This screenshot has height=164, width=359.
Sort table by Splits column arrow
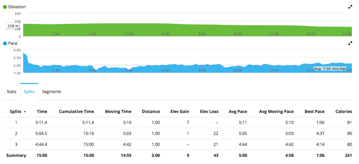click(x=25, y=111)
